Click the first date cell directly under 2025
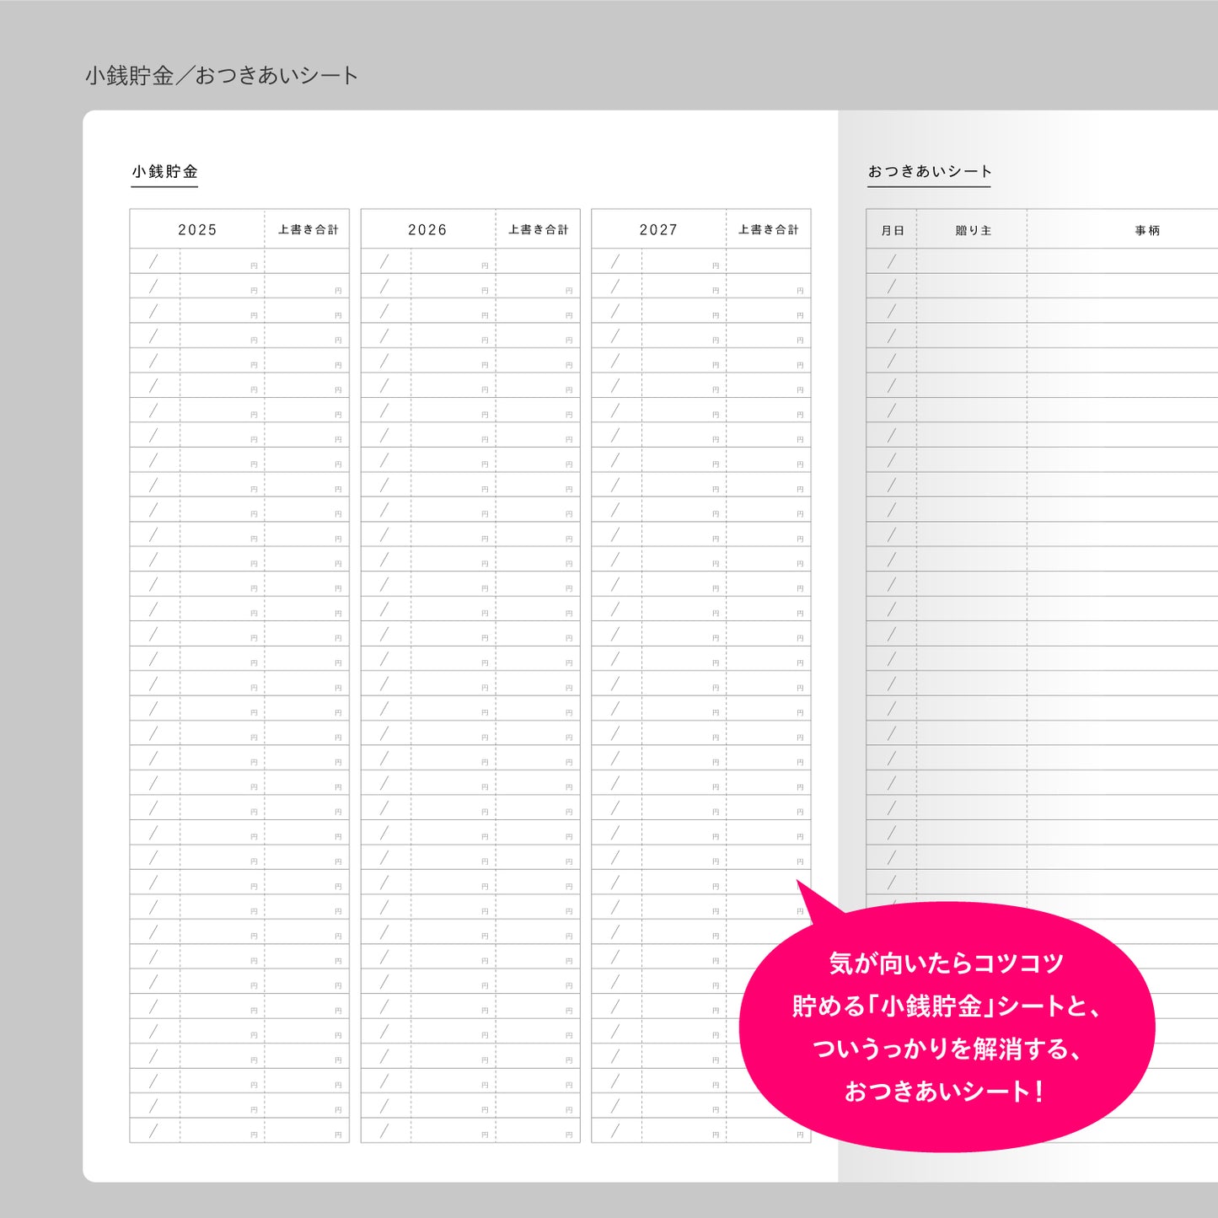Viewport: 1218px width, 1218px height. point(155,261)
